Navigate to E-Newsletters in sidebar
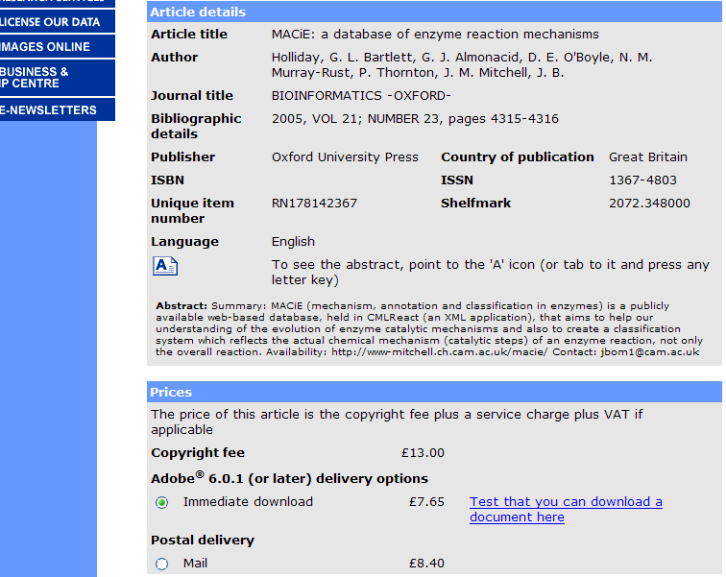The height and width of the screenshot is (577, 726). tap(48, 109)
